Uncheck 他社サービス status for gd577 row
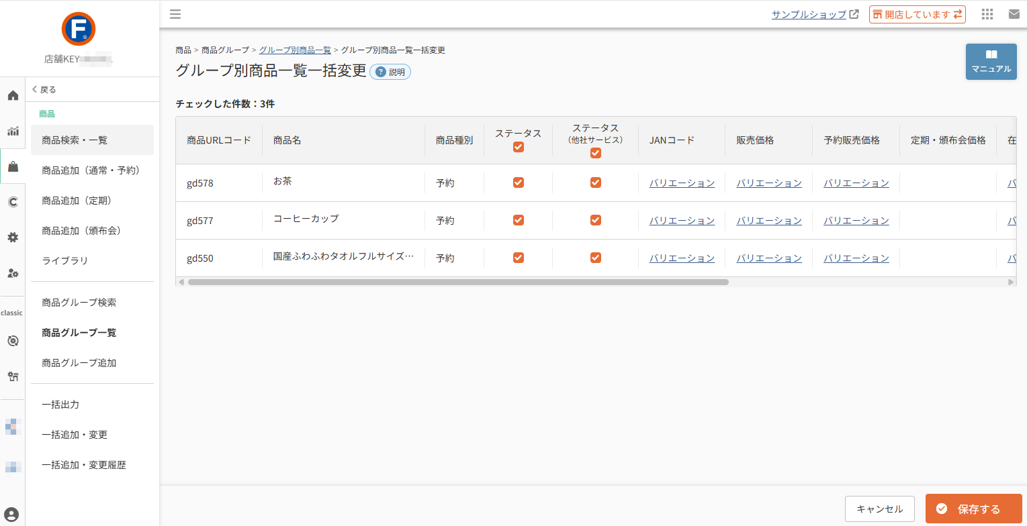 pyautogui.click(x=596, y=220)
